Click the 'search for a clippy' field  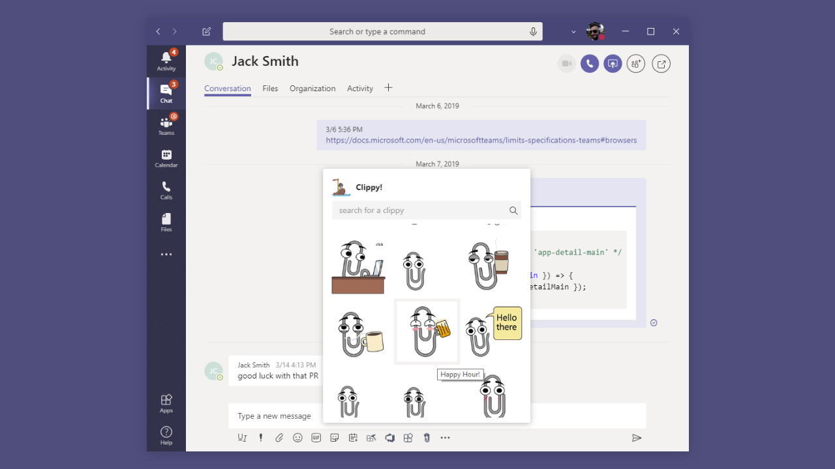pos(427,210)
